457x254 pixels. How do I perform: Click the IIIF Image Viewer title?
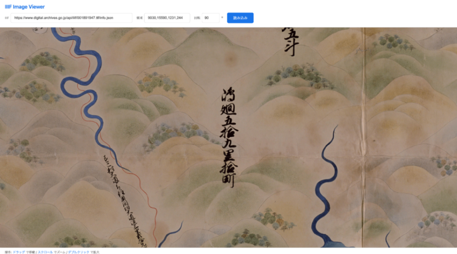25,7
